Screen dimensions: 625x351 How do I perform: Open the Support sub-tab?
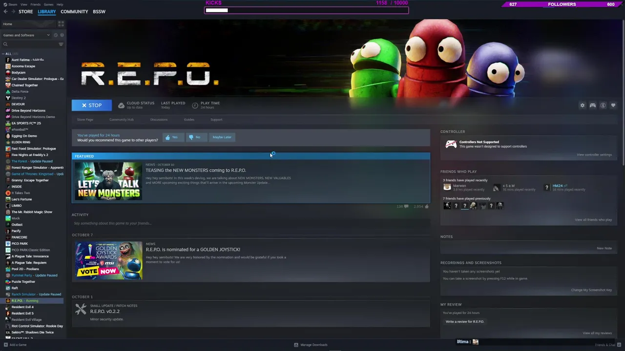[216, 119]
